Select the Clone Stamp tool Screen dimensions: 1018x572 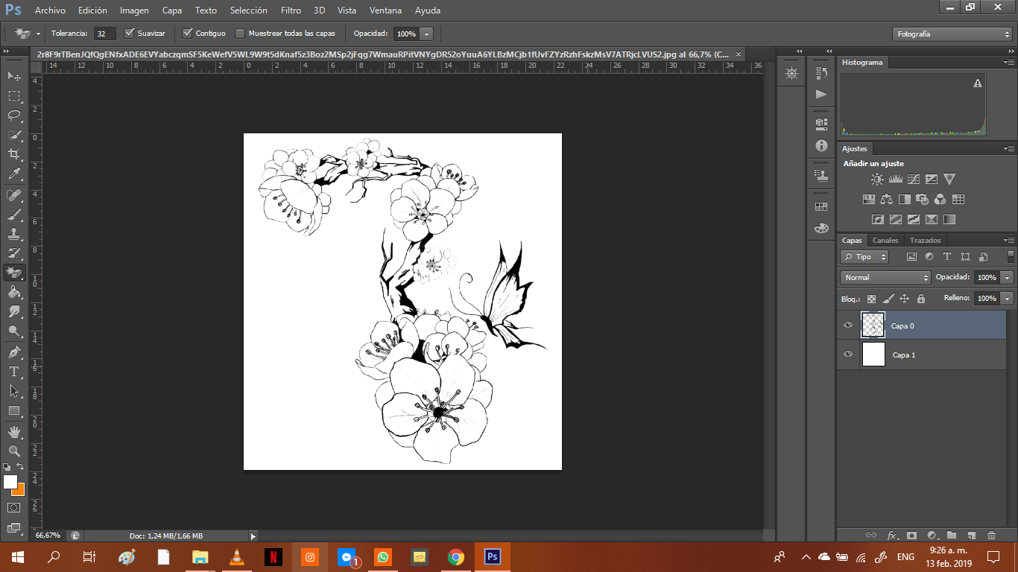coord(14,234)
